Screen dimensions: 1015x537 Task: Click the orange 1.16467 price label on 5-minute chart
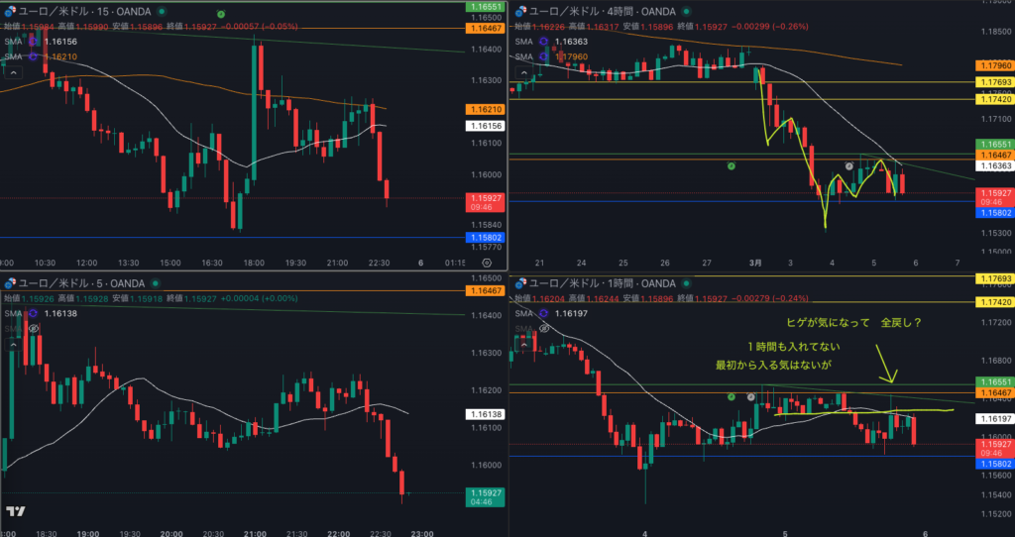click(x=486, y=291)
